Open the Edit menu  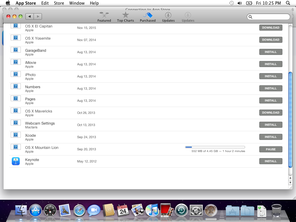tap(45, 3)
